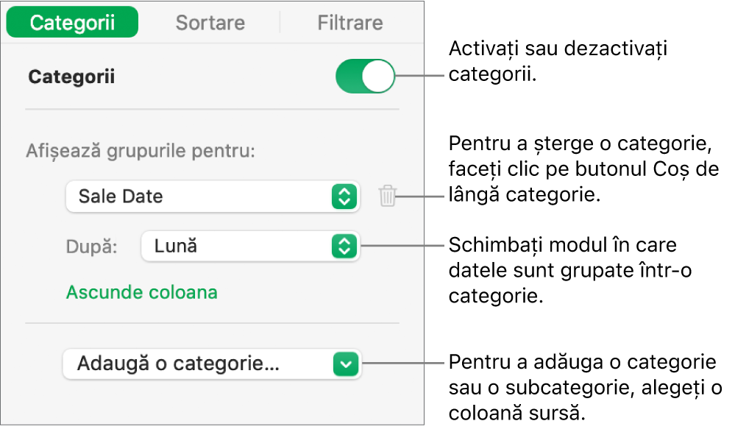This screenshot has width=735, height=432.
Task: Select the green Categorii tab icon
Action: (71, 22)
